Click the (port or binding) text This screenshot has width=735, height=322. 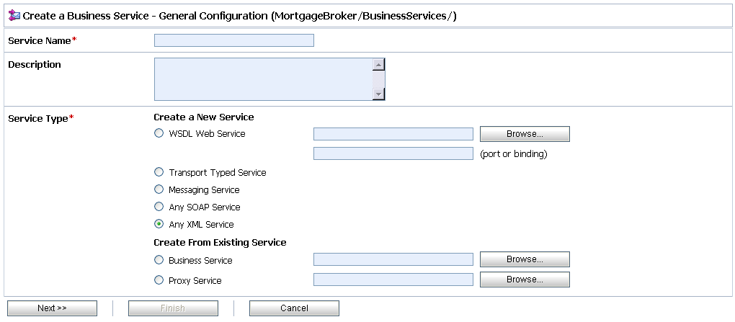click(514, 153)
